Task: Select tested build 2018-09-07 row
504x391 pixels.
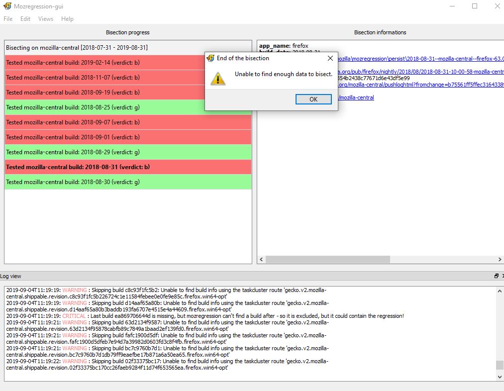Action: click(x=128, y=122)
